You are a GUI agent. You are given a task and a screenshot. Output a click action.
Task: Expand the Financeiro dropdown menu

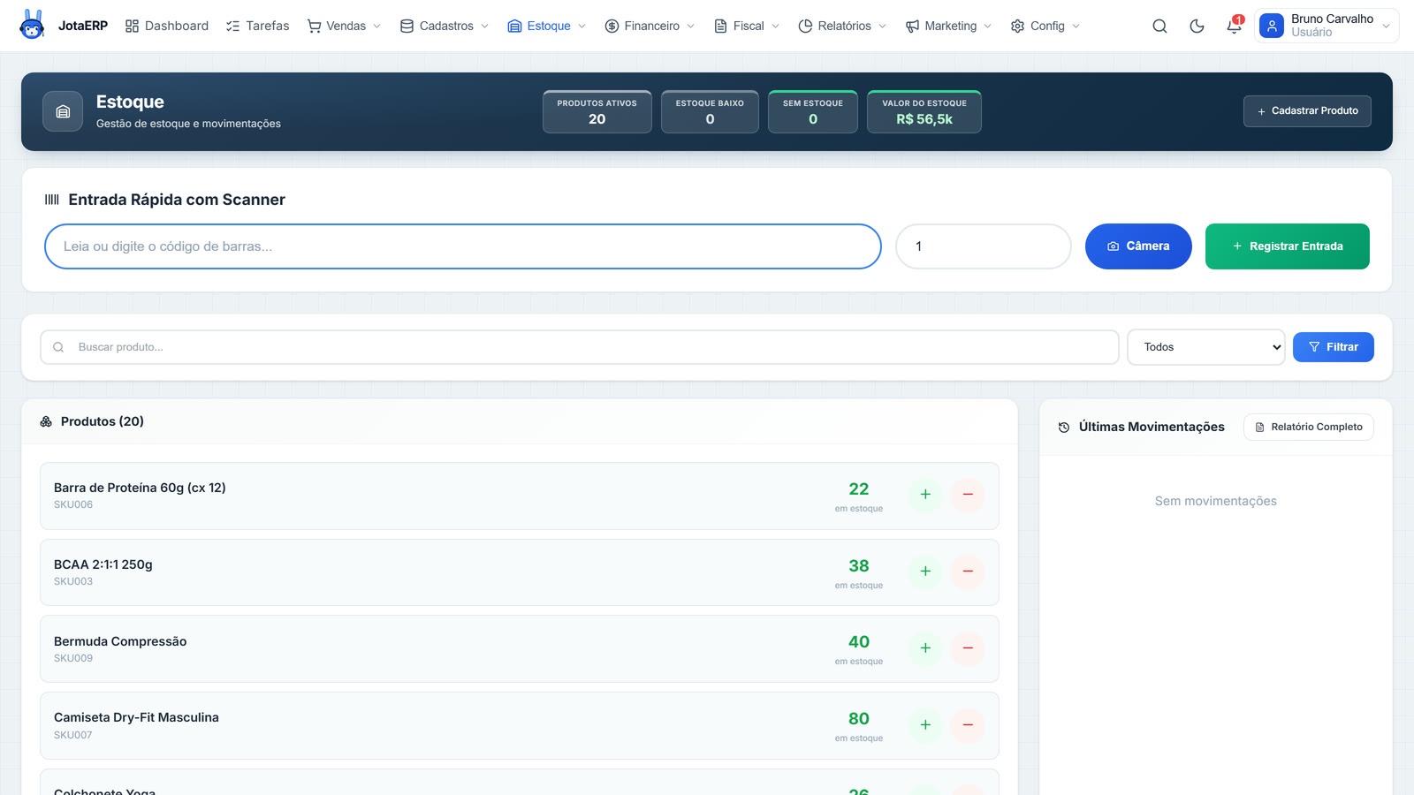pos(650,26)
